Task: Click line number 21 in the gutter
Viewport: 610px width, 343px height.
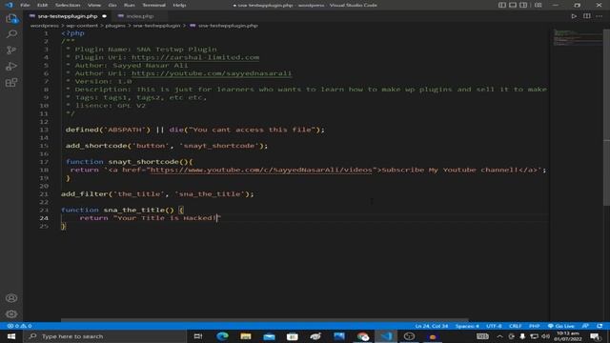Action: [x=44, y=193]
